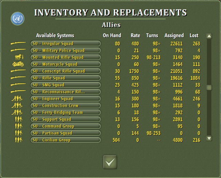
Task: Click Lost value 68 for Reconnaissance Rif...
Action: click(x=198, y=92)
